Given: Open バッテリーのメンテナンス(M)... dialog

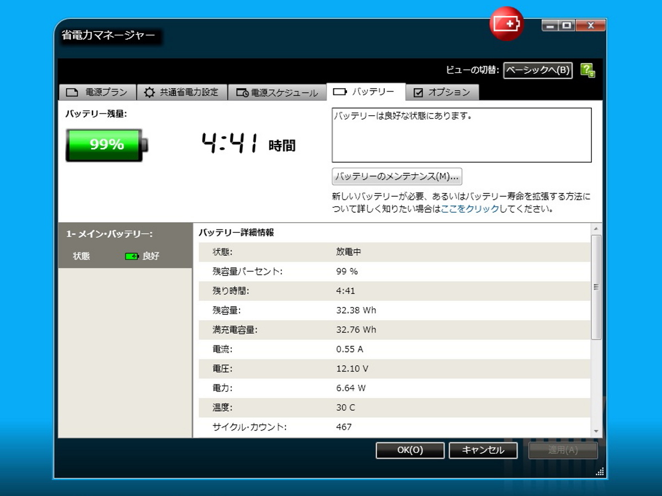Looking at the screenshot, I should 397,176.
